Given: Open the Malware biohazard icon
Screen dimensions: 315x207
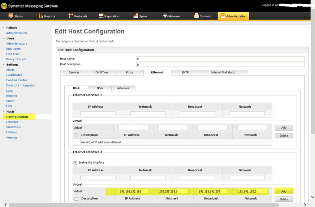Looking at the screenshot, I should [165, 16].
